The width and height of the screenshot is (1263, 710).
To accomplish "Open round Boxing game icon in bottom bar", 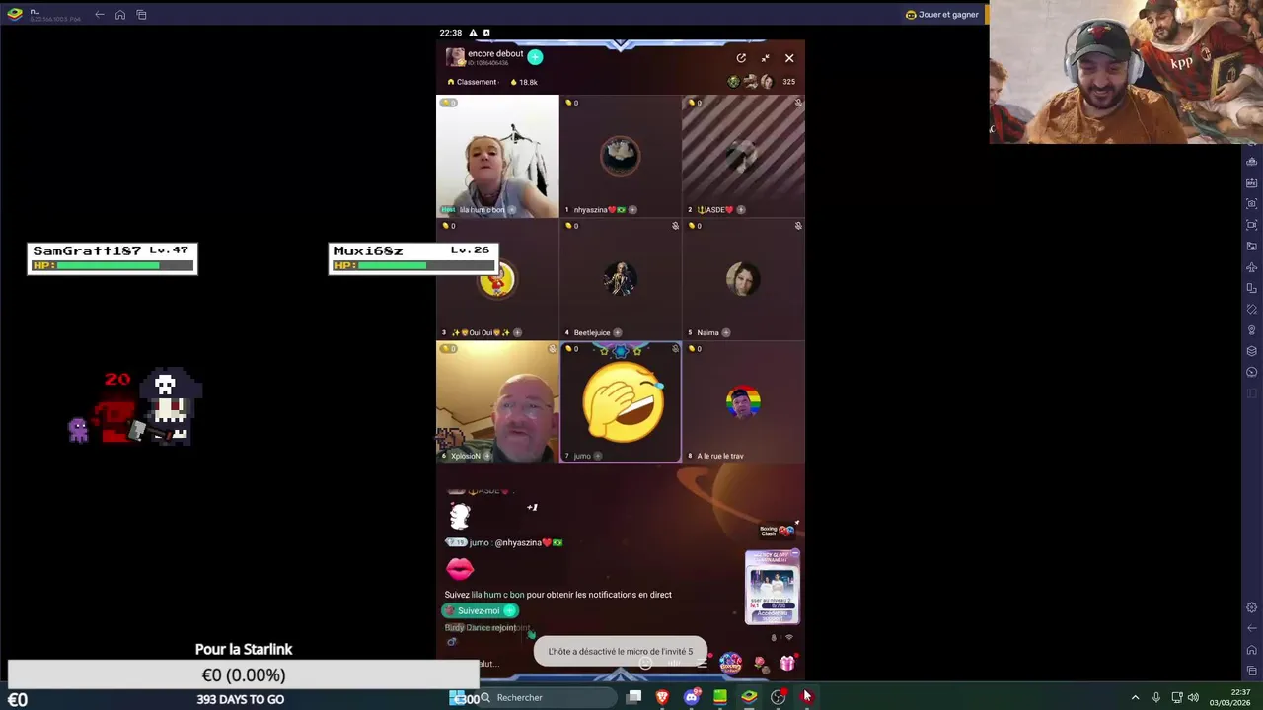I will click(730, 663).
